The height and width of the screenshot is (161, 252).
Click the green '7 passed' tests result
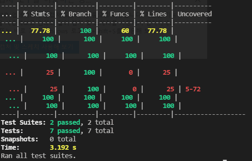coord(65,131)
